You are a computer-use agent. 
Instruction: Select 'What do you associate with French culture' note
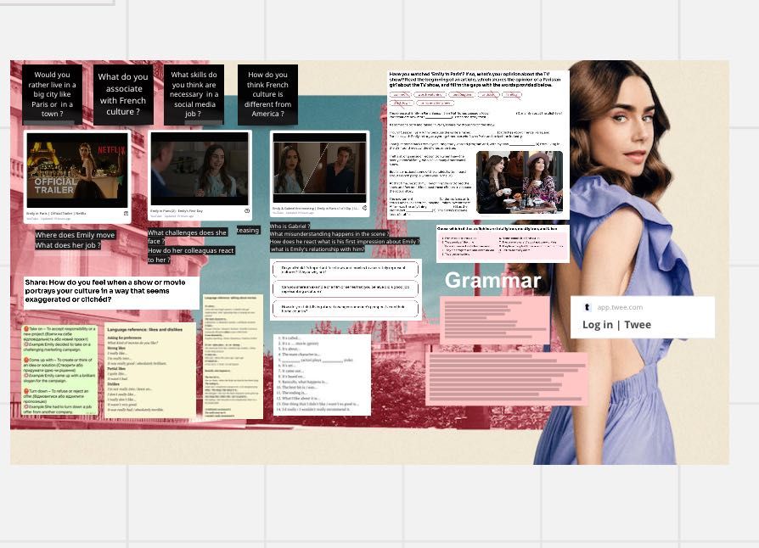[x=123, y=94]
